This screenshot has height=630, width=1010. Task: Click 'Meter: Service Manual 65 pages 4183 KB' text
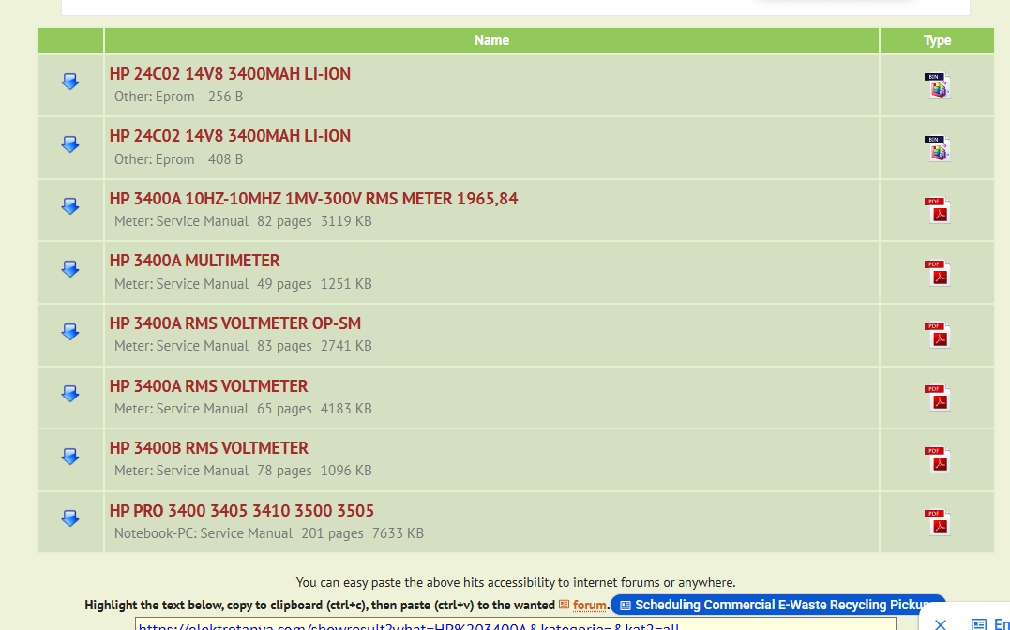243,409
